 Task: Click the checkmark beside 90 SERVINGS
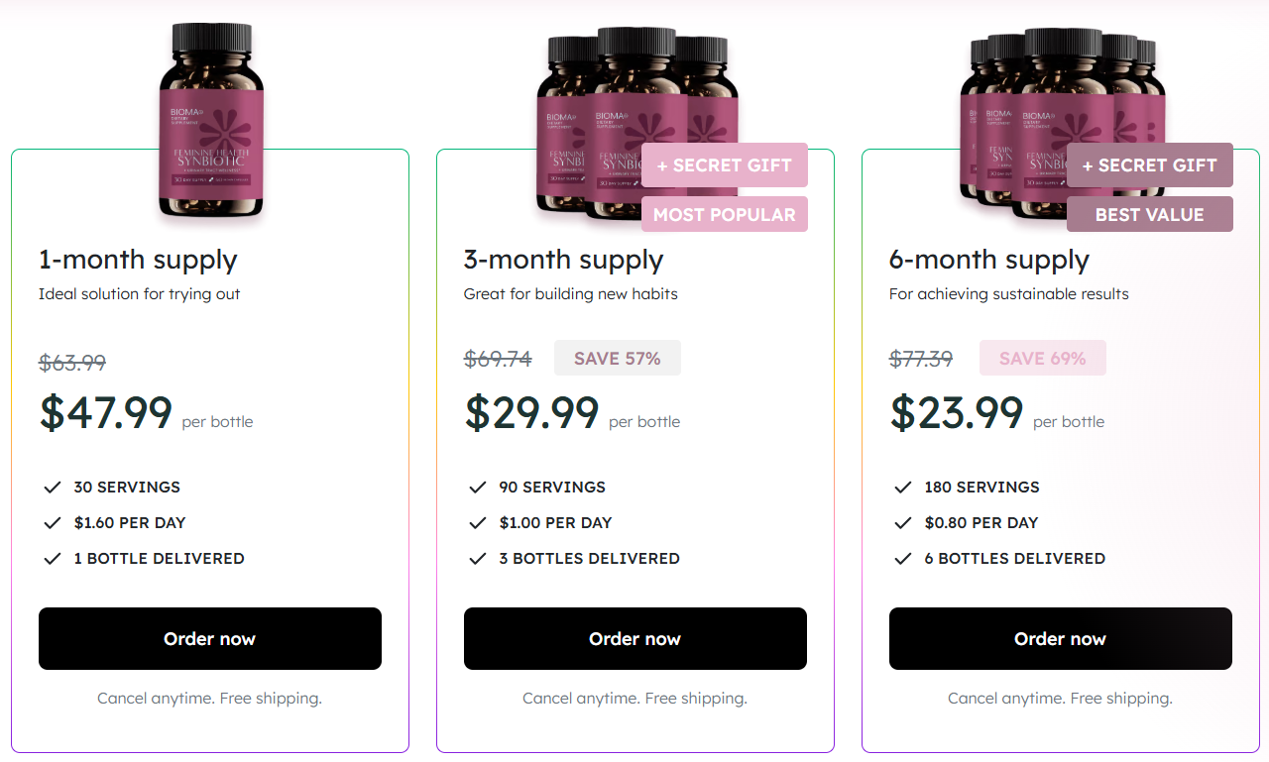click(x=477, y=487)
